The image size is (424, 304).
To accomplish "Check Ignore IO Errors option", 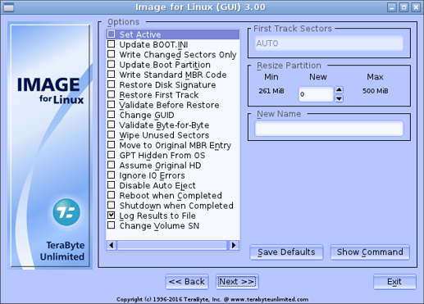I will (111, 175).
